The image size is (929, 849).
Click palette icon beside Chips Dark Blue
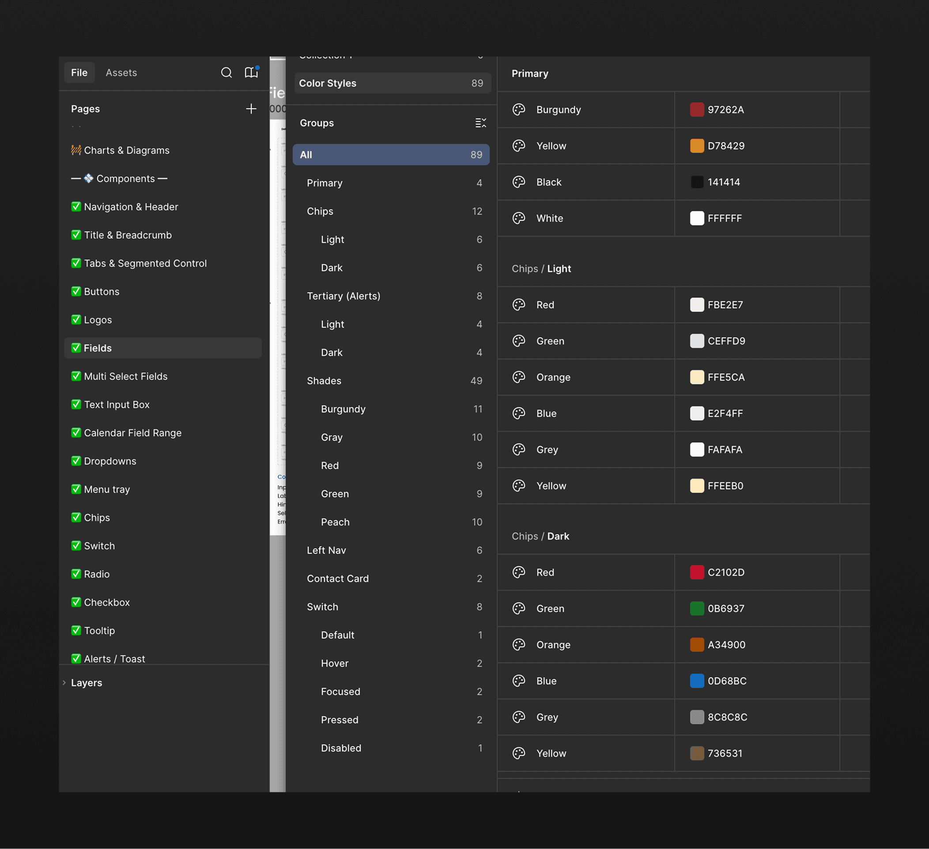pos(519,681)
